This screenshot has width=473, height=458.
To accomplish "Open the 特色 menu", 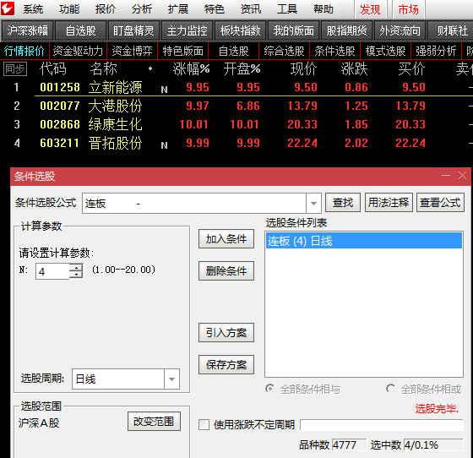I will click(215, 9).
